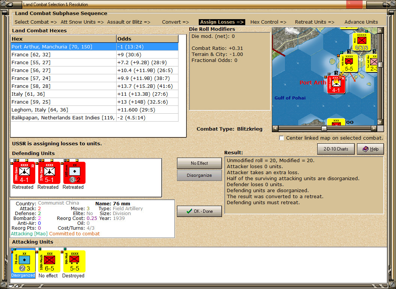Click the No Effect button
Image resolution: width=396 pixels, height=289 pixels.
click(x=199, y=163)
